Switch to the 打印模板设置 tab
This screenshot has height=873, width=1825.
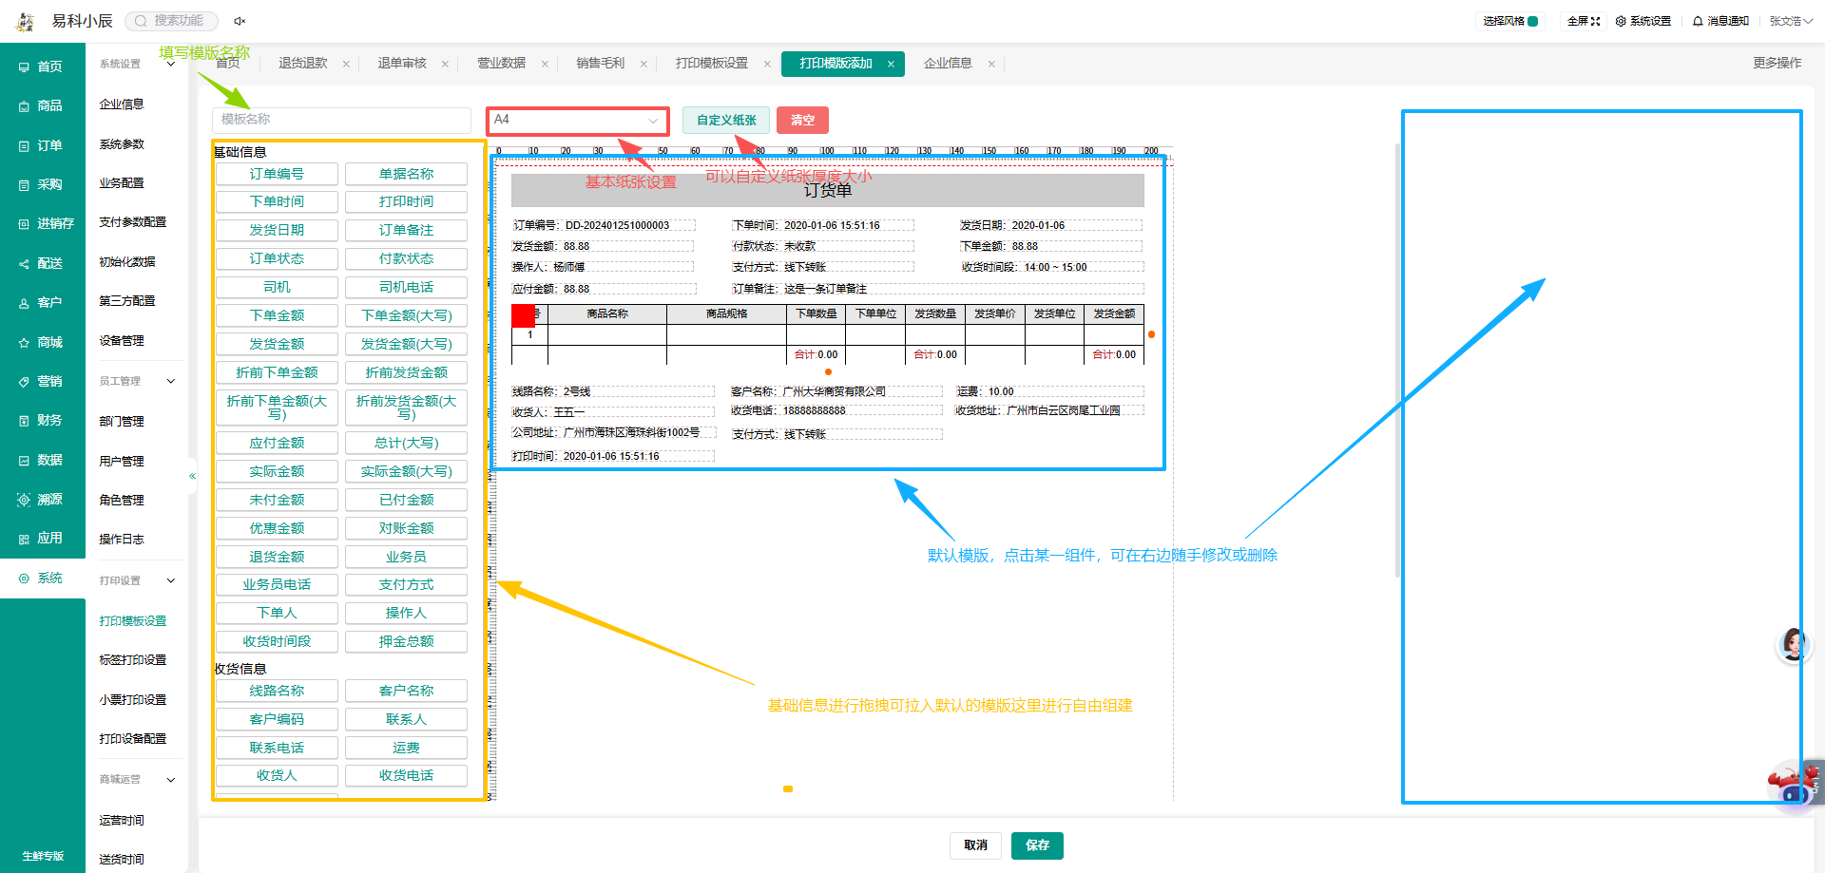[712, 64]
